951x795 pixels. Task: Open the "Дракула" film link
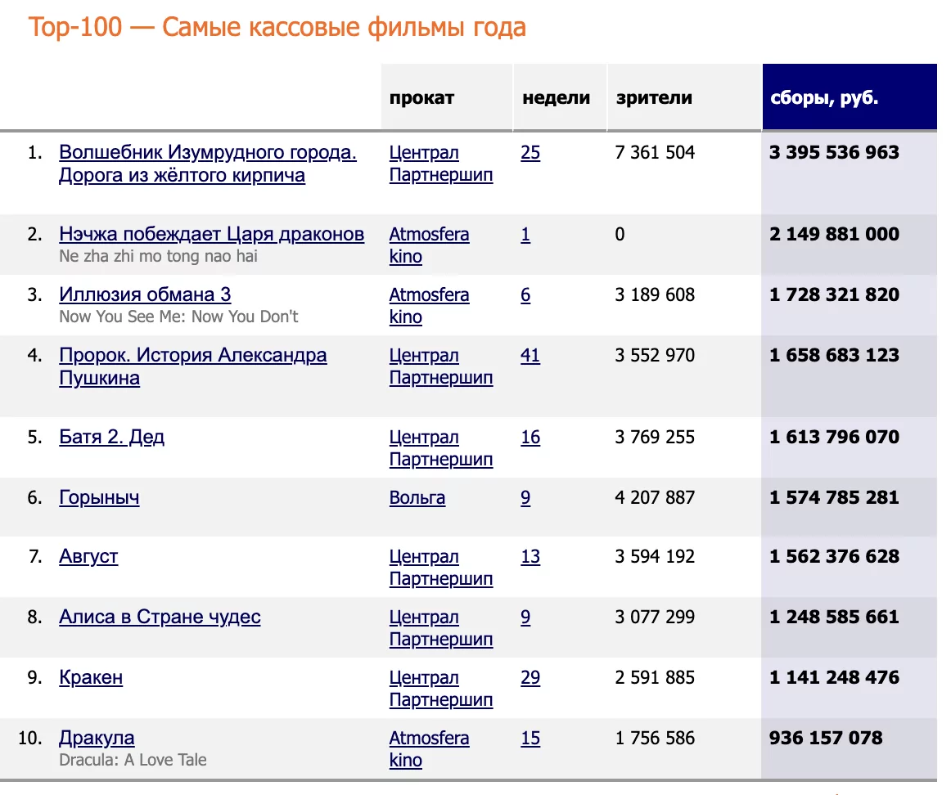click(x=97, y=739)
